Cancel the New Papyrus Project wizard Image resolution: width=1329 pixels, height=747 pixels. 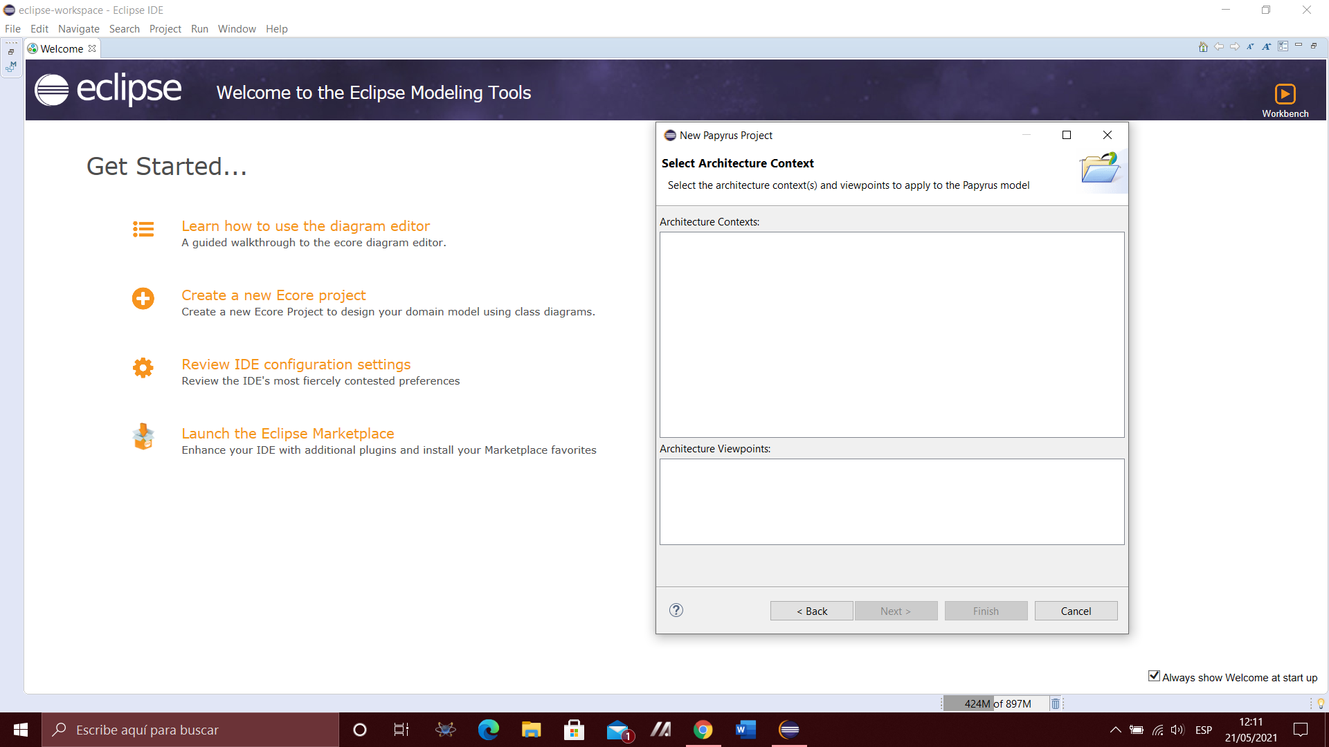pos(1076,611)
